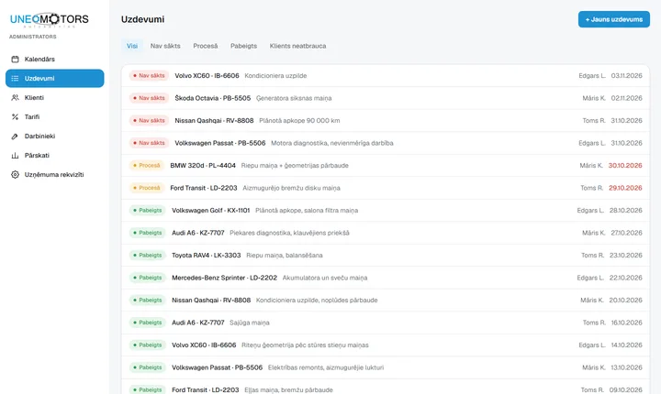
Task: Go to Tarifi page
Action: pyautogui.click(x=55, y=117)
